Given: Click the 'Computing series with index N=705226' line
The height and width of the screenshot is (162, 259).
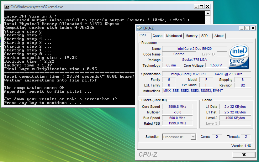Looking at the screenshot, I should (x=49, y=28).
